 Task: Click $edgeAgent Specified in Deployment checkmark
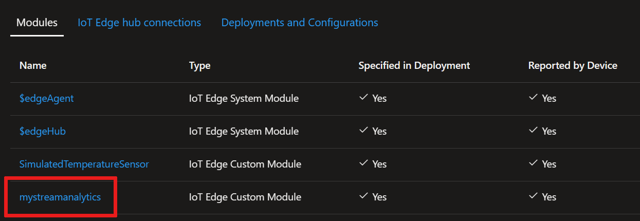pos(363,98)
